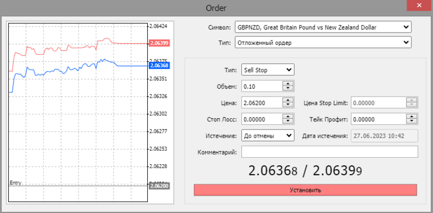Viewport: 433px width, 213px height.
Task: Click the large 2.06399 ask quote
Action: [x=337, y=171]
